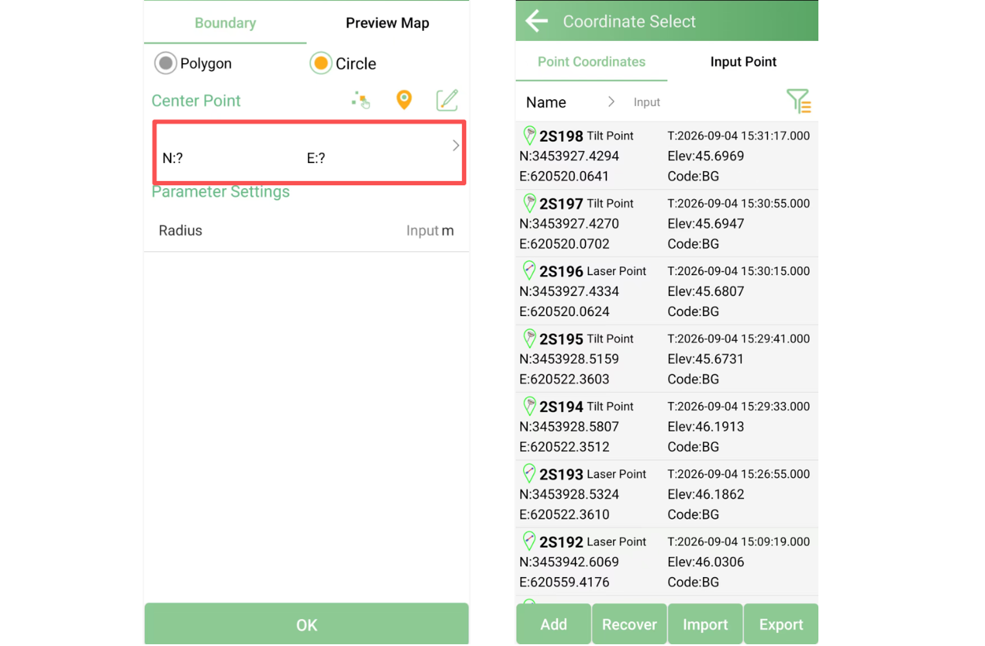Screen dimensions: 985x646
Task: Click the select-point-from-map icon
Action: coord(361,100)
